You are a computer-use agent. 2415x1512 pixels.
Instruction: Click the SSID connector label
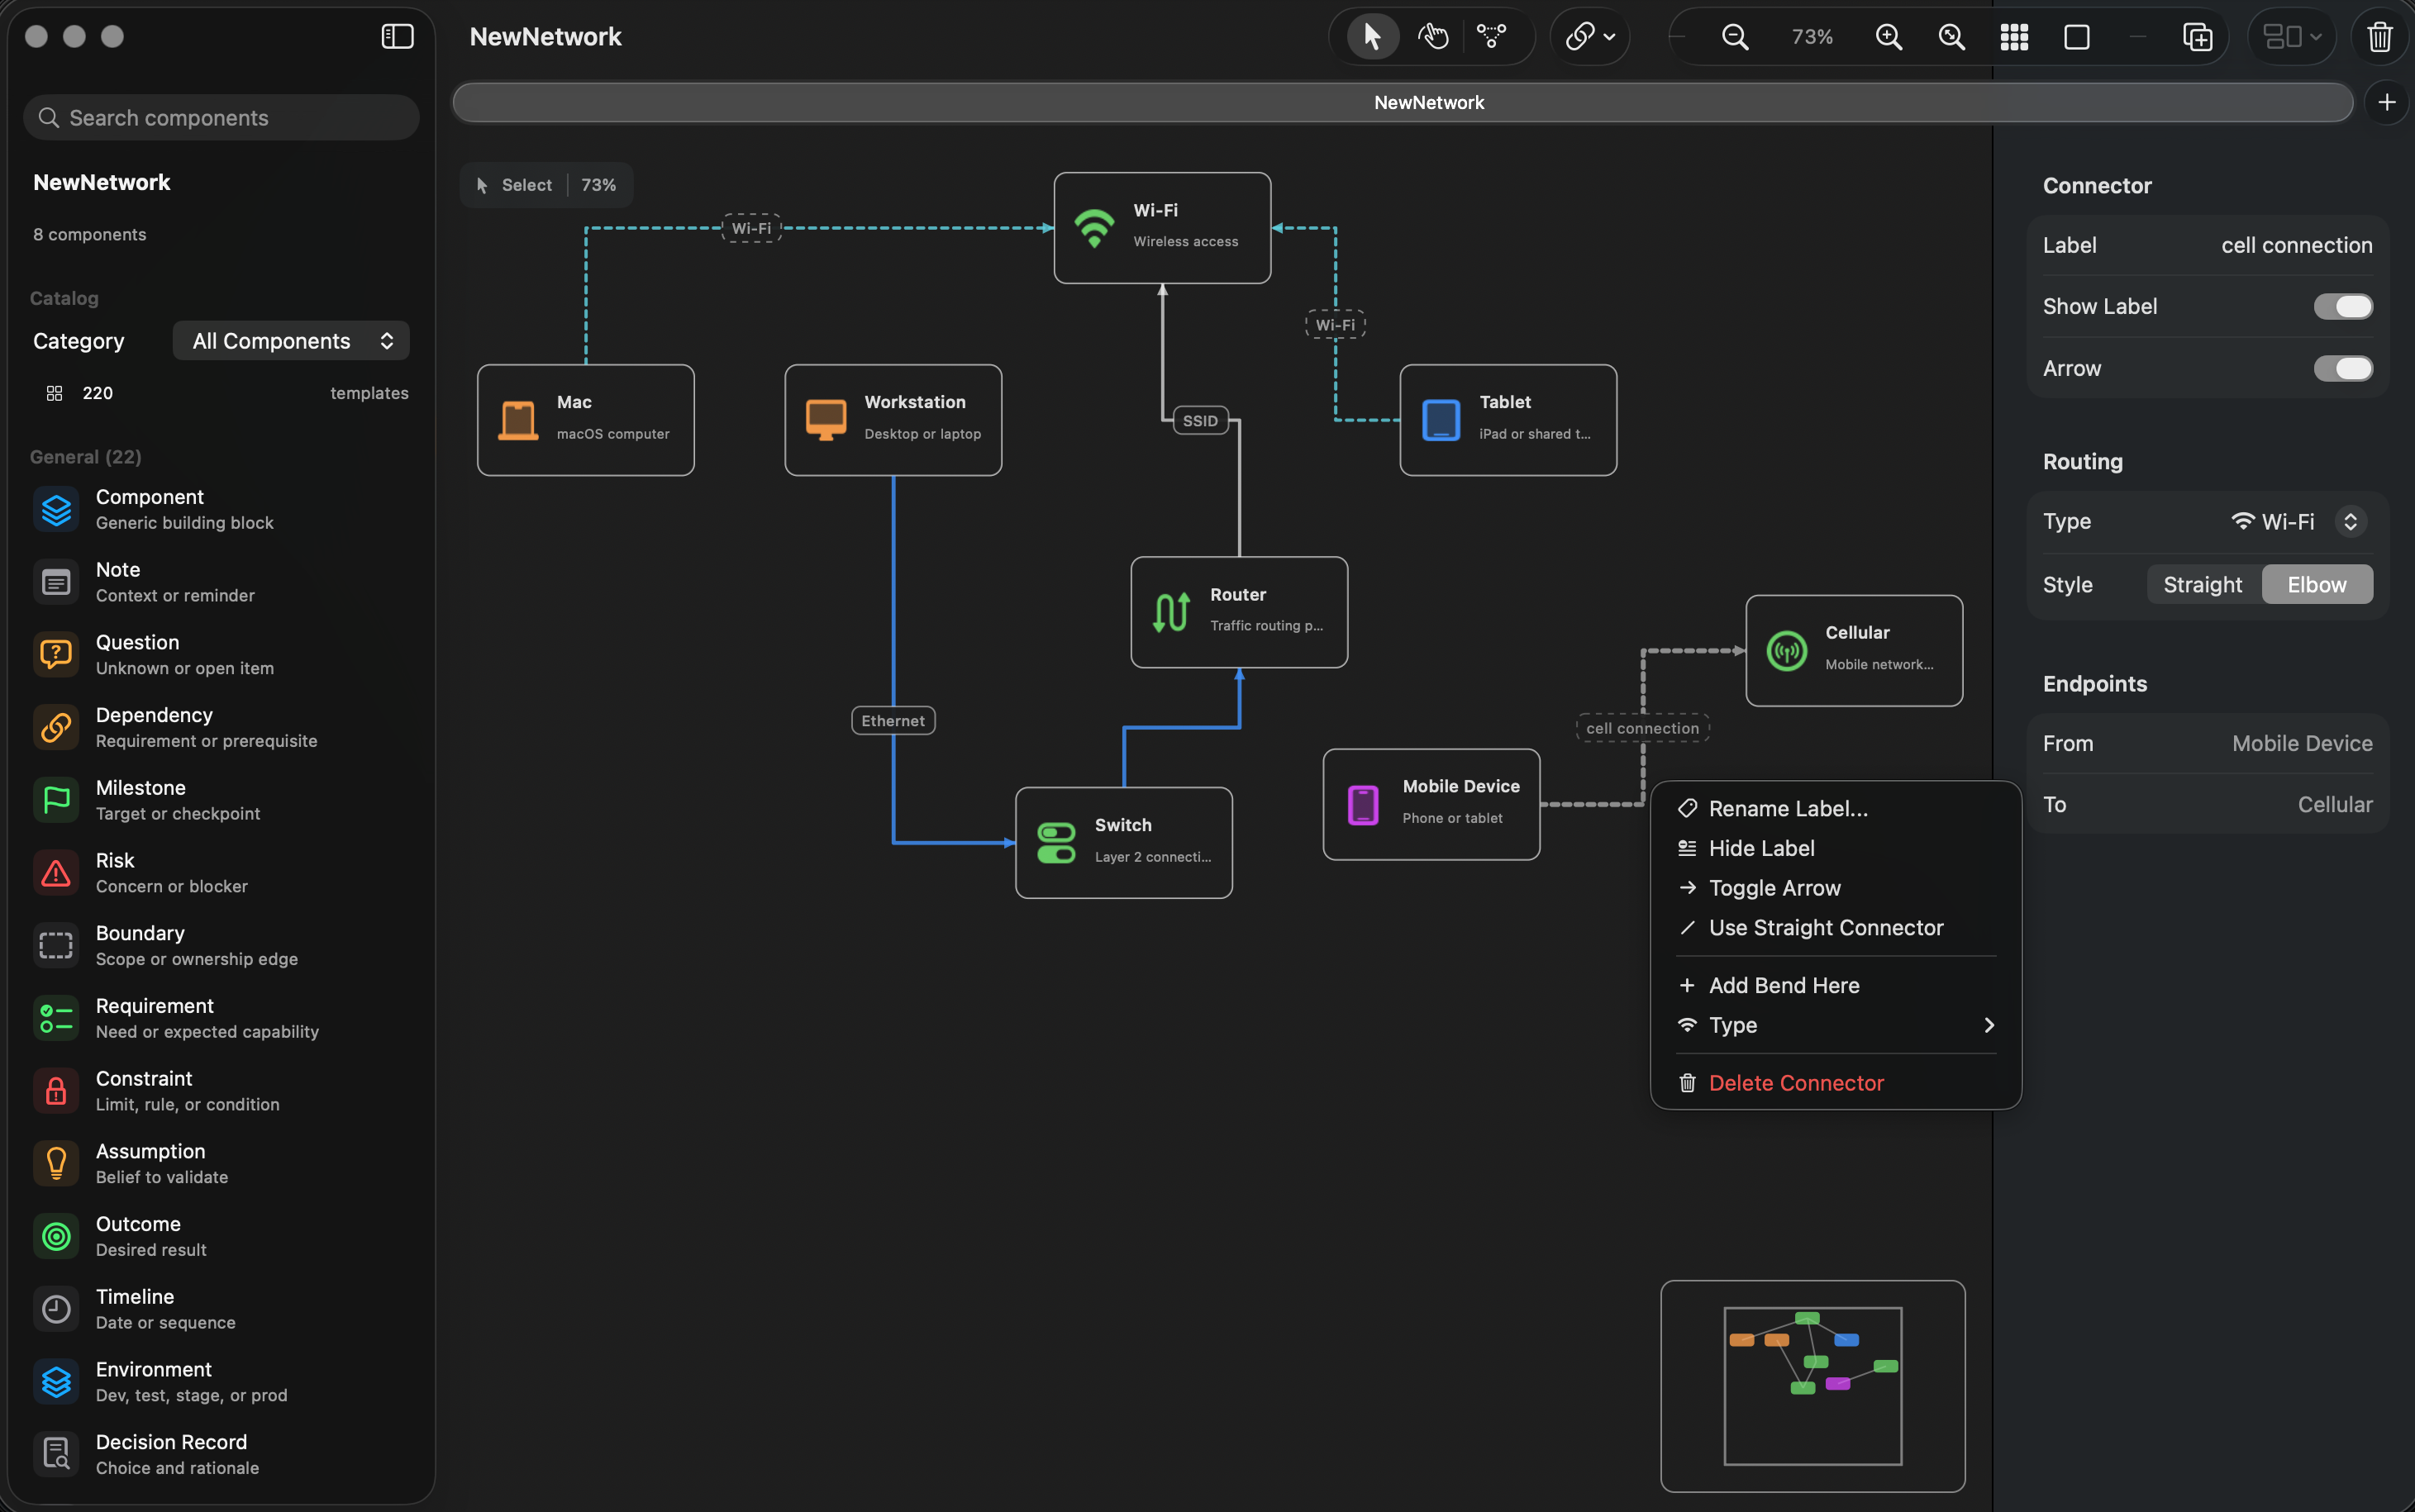[1200, 421]
